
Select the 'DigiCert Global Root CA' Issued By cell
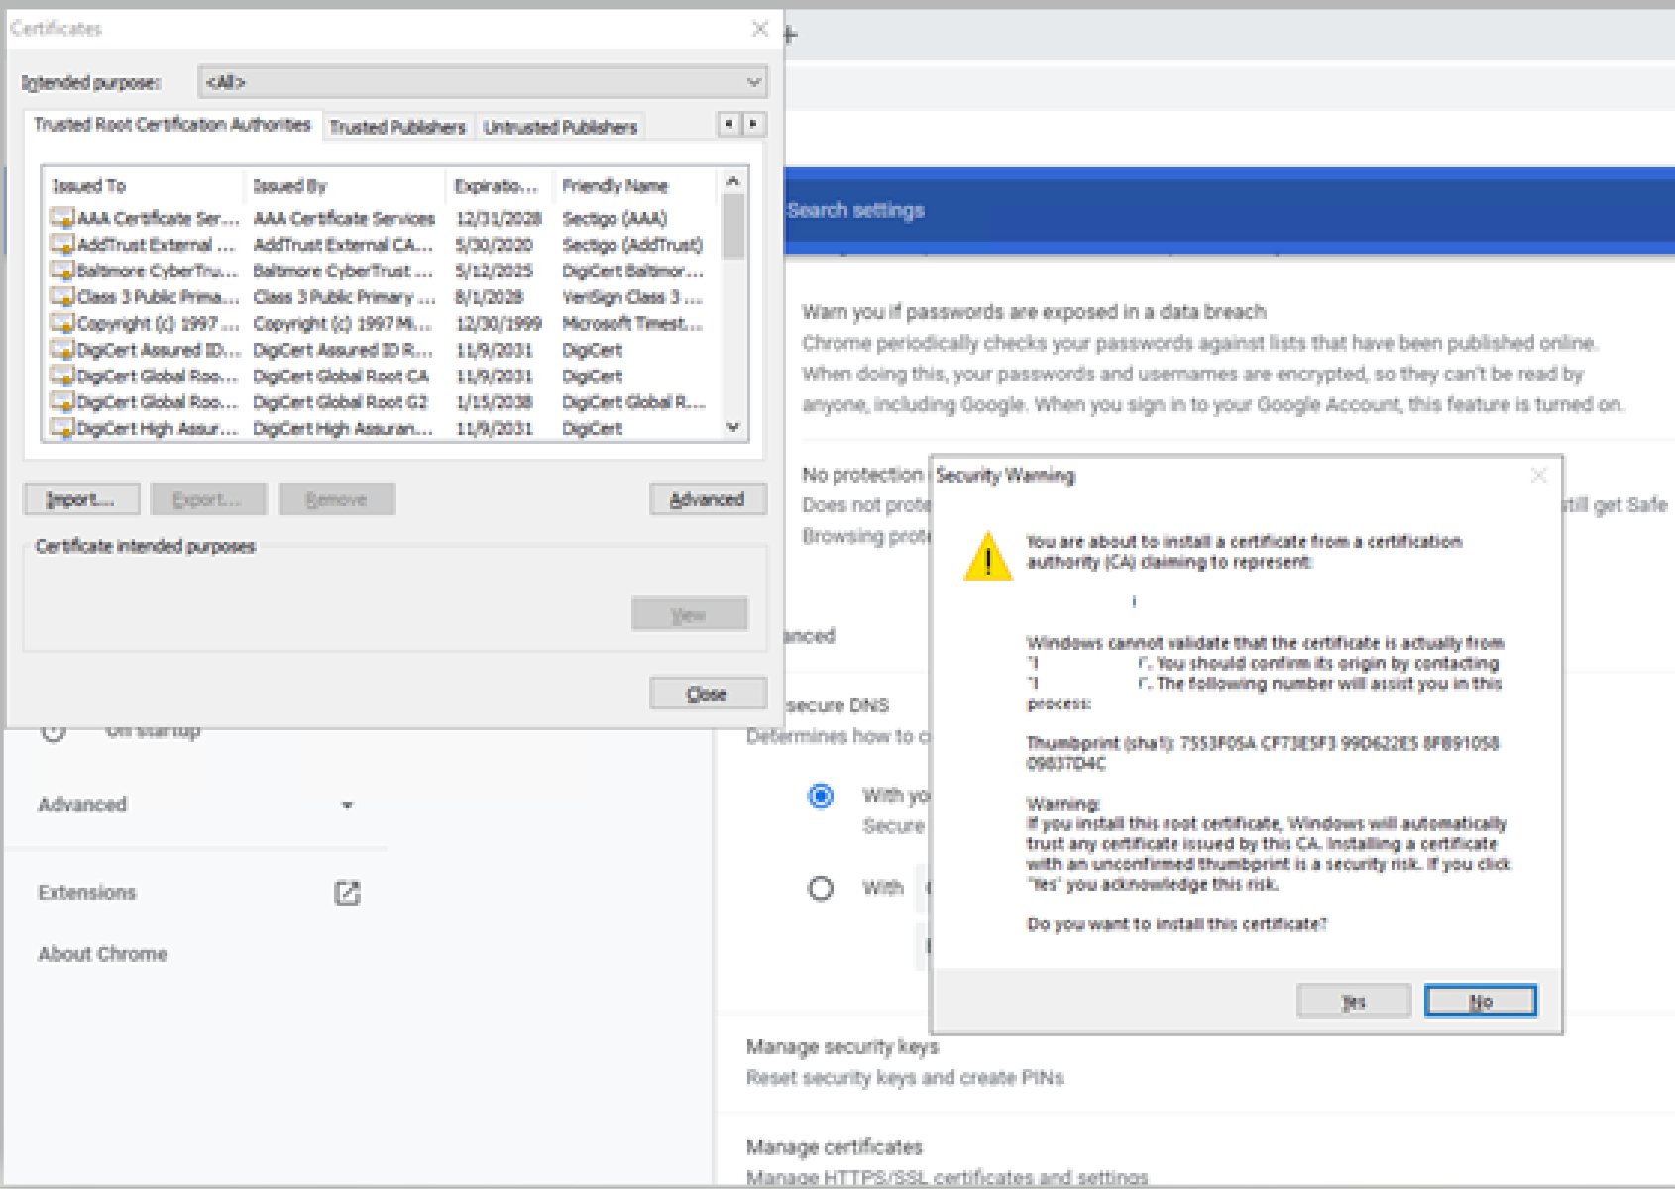coord(341,376)
